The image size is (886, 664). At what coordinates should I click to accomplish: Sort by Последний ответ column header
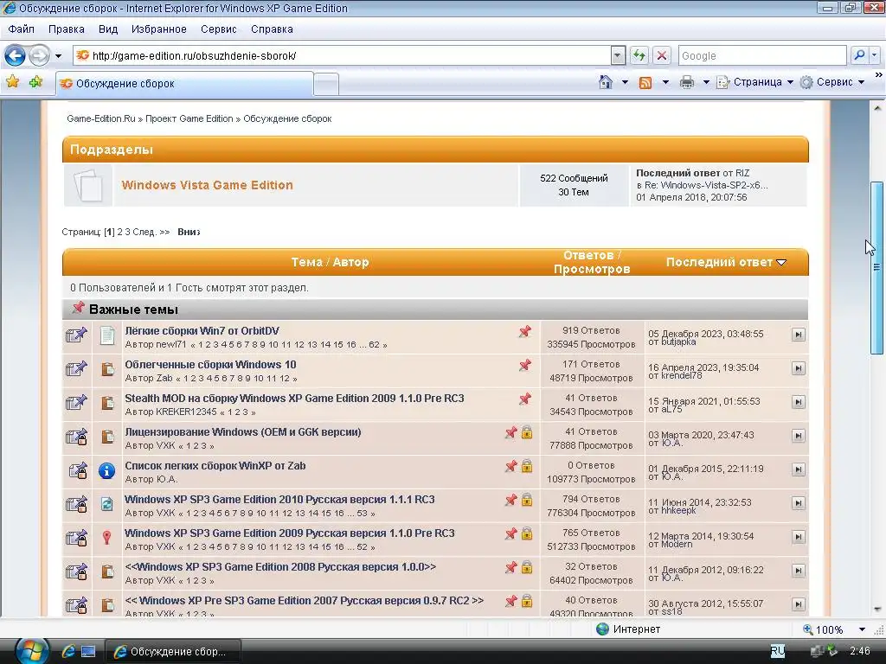[x=719, y=262]
